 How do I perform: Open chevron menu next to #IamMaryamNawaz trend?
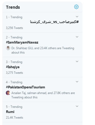click(77, 37)
